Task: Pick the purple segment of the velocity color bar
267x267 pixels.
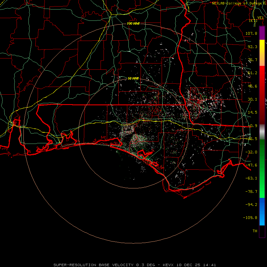Action: click(x=262, y=33)
